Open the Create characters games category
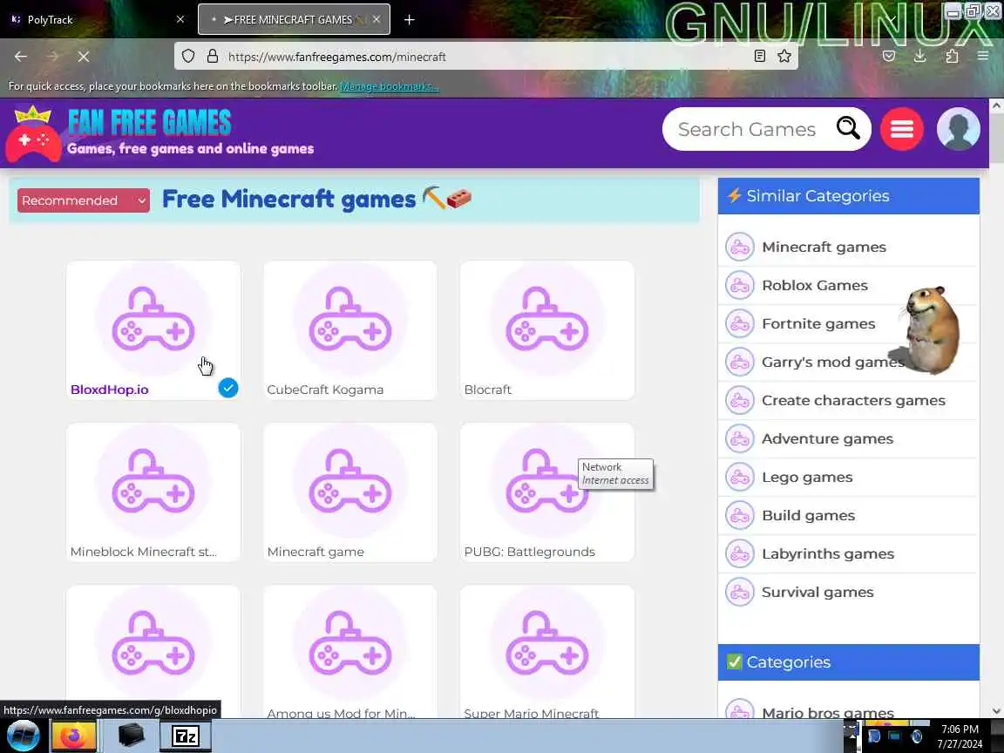The height and width of the screenshot is (753, 1004). click(853, 401)
